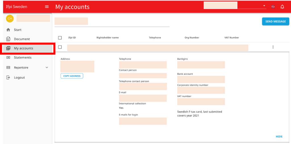The width and height of the screenshot is (291, 144).
Task: Click the COPY ADDRESS button
Action: click(x=72, y=76)
